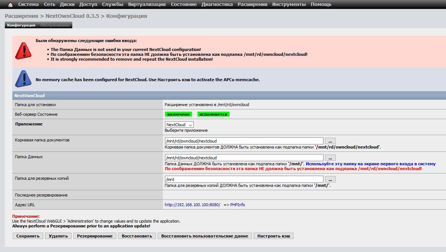Click Восстановить пользовательские данне button

[x=205, y=236]
